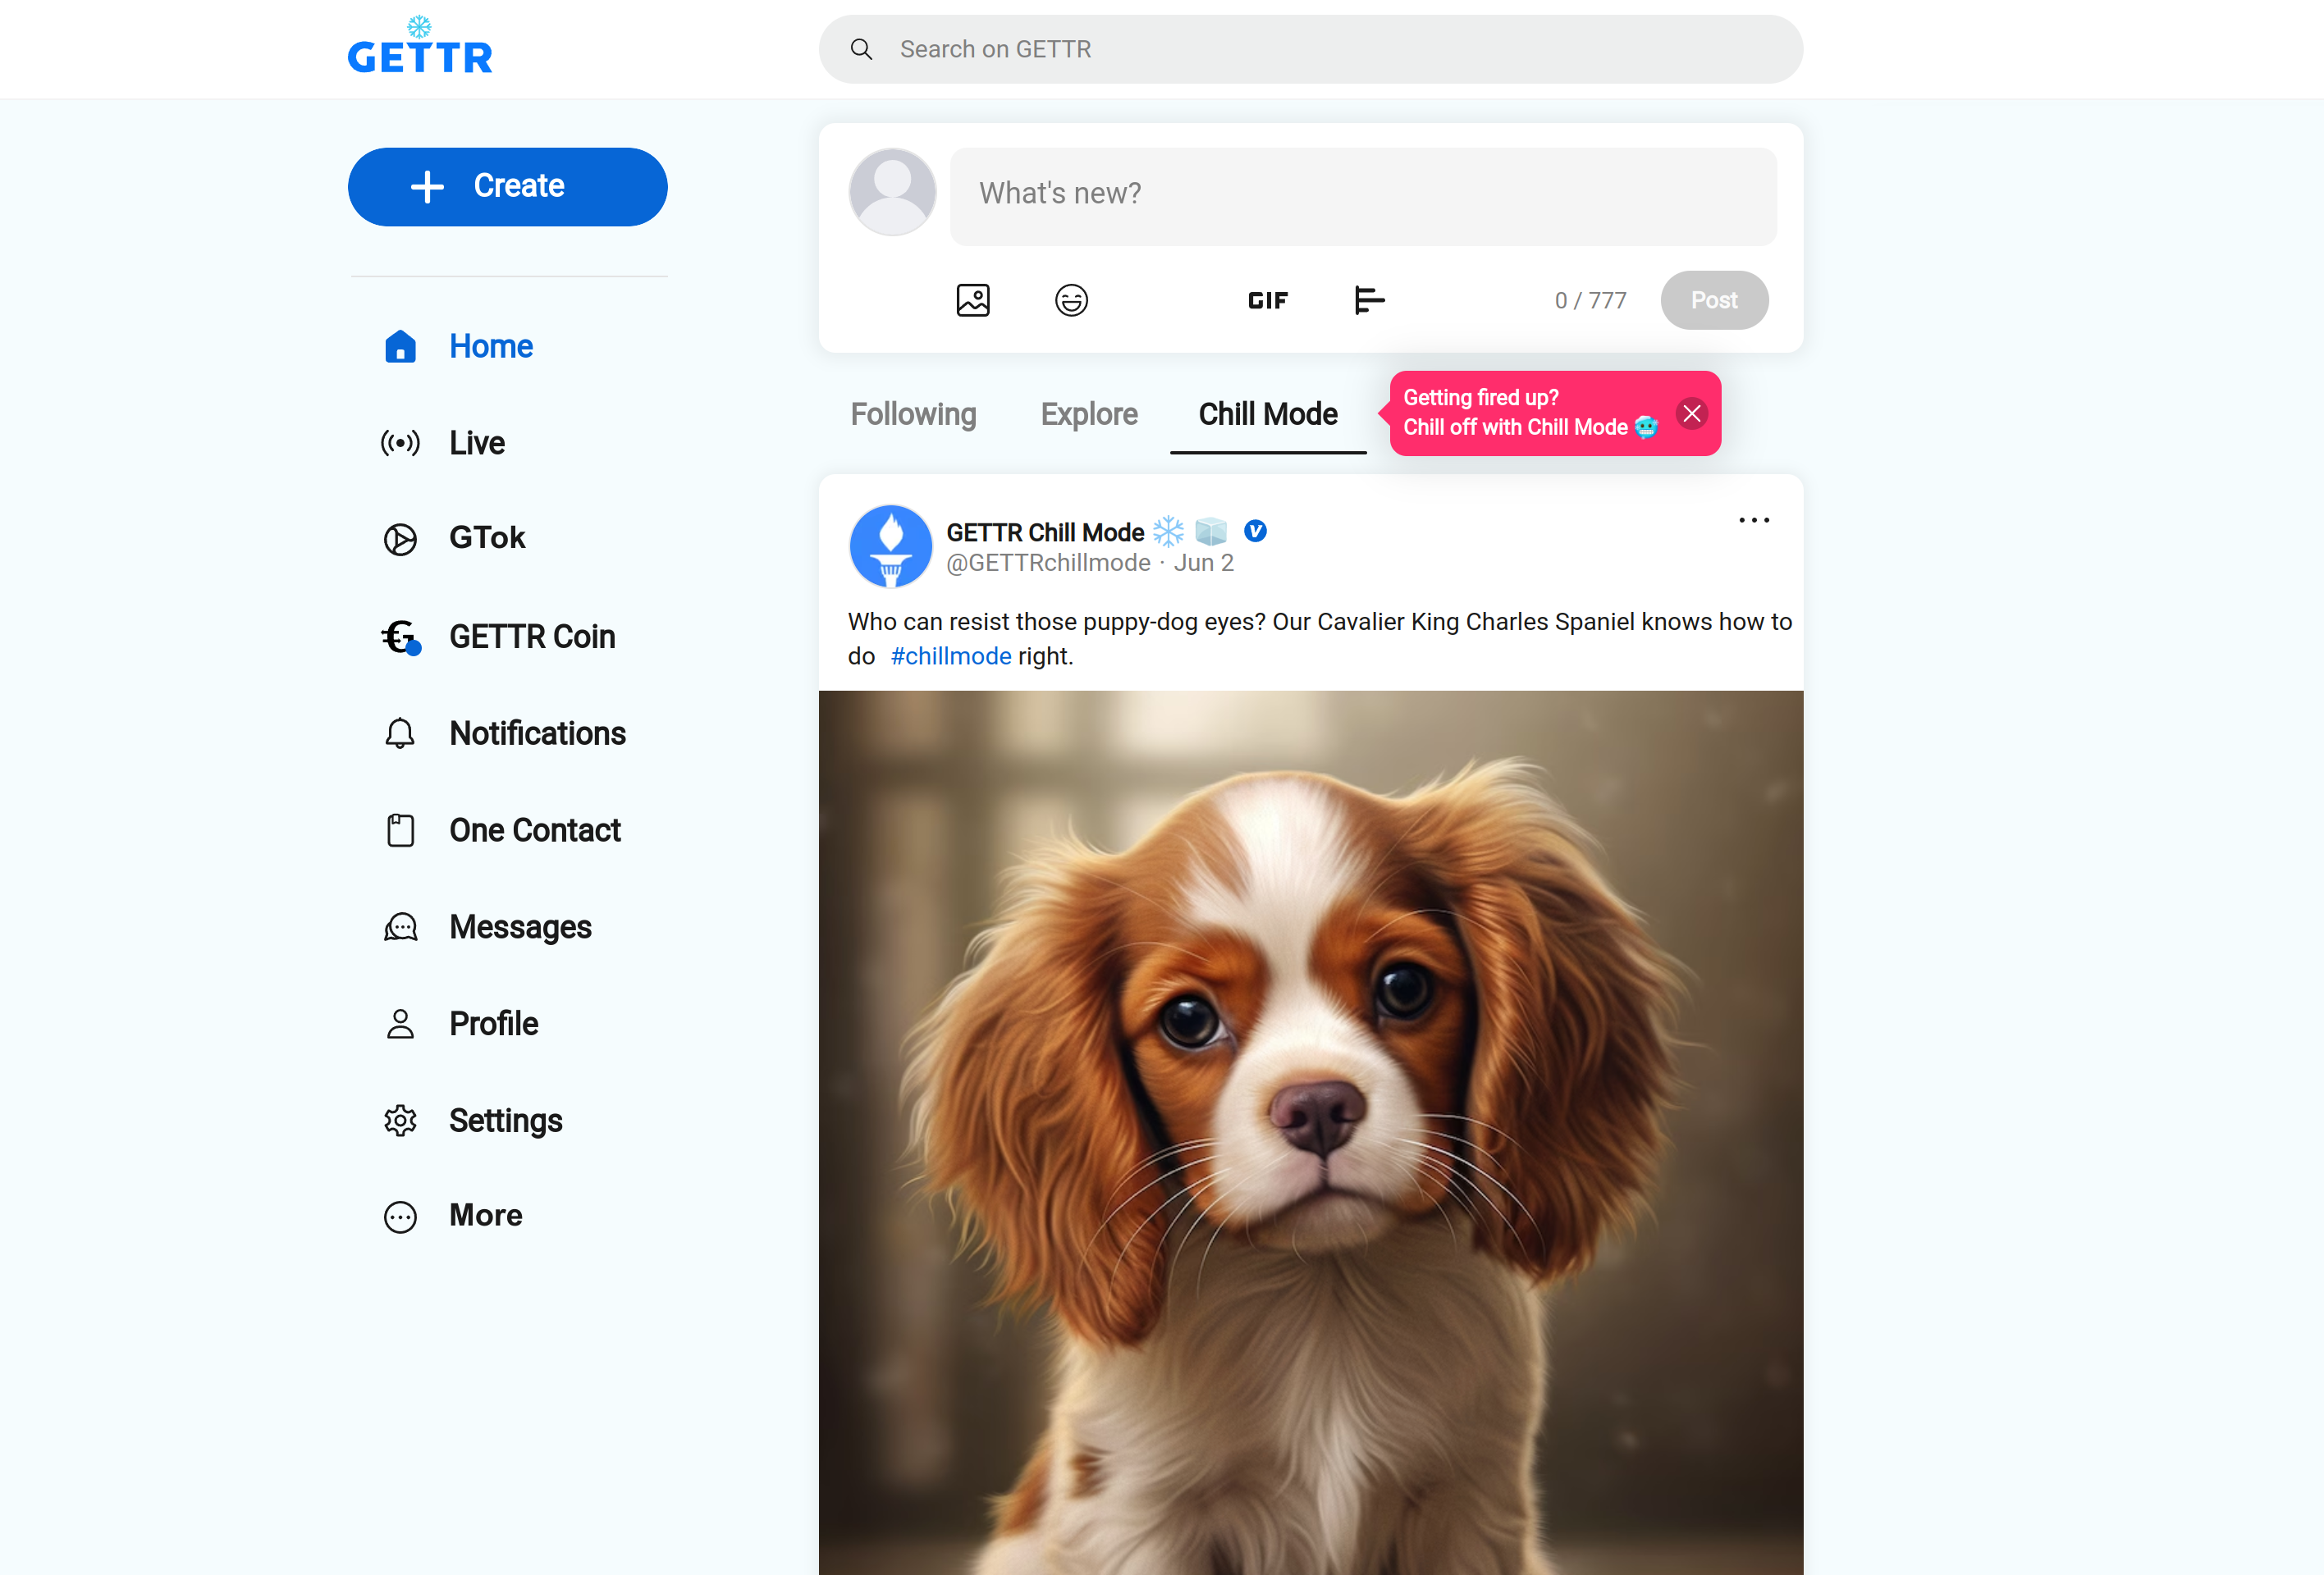
Task: Open Home in the sidebar
Action: (490, 346)
